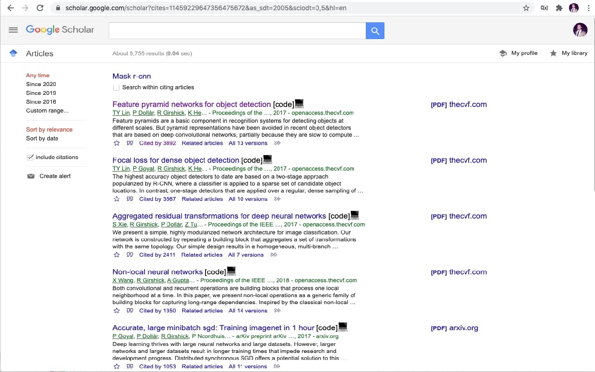View Cited by 3567 for Focal loss
This screenshot has height=372, width=595.
point(158,199)
